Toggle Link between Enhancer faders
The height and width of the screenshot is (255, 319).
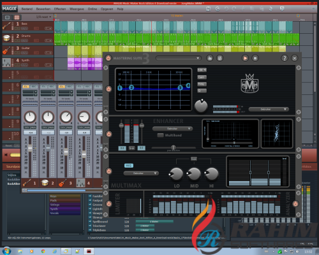[131, 148]
